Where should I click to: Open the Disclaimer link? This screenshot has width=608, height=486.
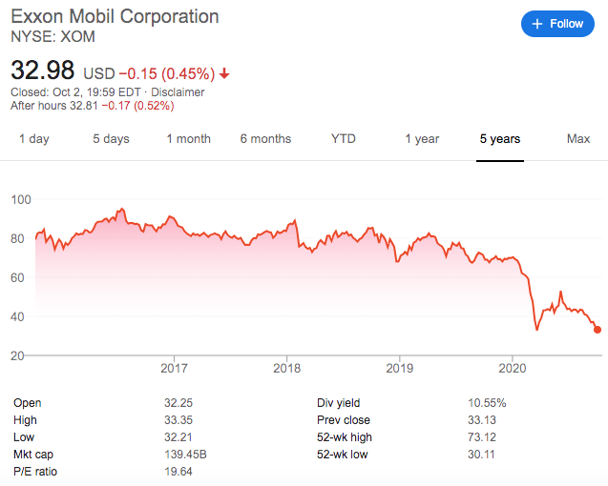178,92
